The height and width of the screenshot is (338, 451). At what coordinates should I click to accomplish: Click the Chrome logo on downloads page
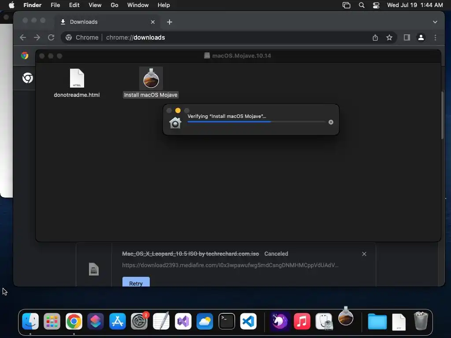pyautogui.click(x=25, y=55)
